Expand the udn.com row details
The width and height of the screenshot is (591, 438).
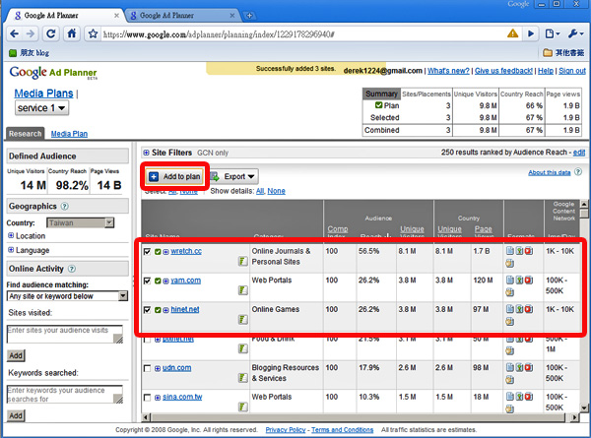click(158, 368)
